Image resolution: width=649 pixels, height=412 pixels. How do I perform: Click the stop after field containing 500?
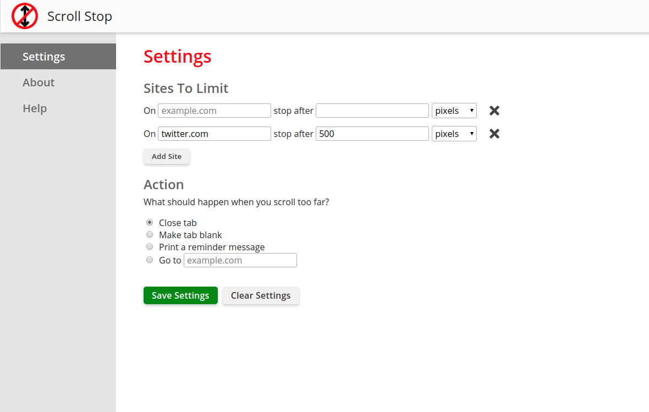(x=372, y=134)
